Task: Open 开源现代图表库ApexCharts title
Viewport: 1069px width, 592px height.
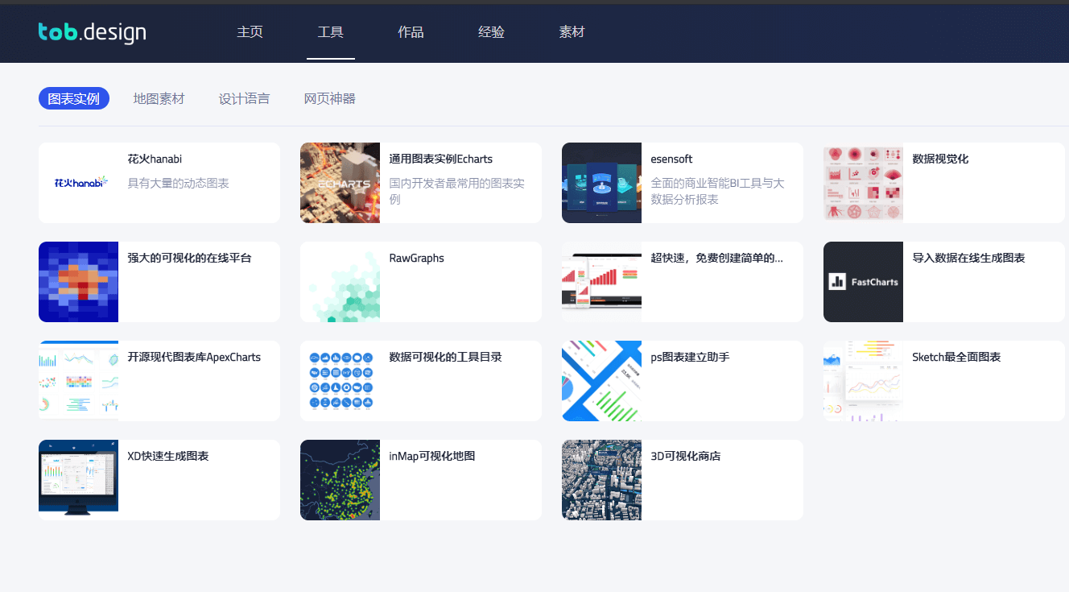Action: 194,357
